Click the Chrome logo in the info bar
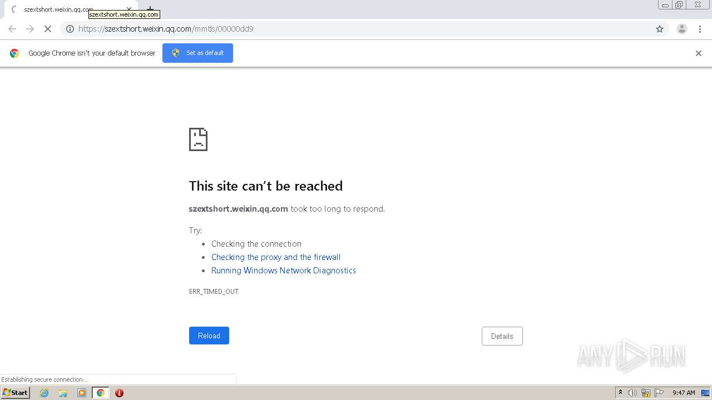 [x=14, y=53]
